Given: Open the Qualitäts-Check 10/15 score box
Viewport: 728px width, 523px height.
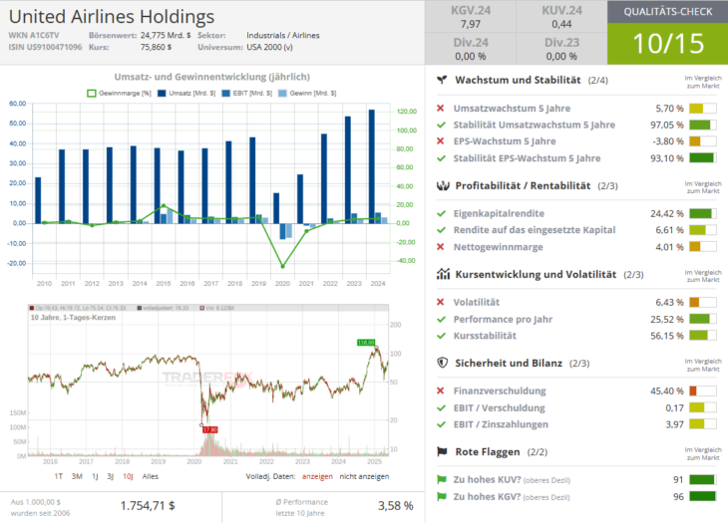Looking at the screenshot, I should point(667,33).
